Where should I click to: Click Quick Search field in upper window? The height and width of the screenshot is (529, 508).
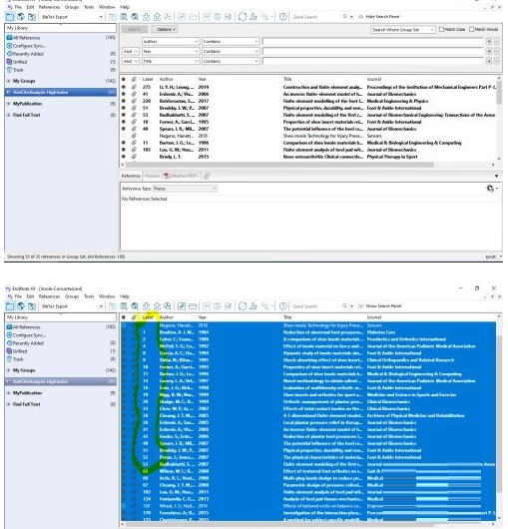(315, 17)
